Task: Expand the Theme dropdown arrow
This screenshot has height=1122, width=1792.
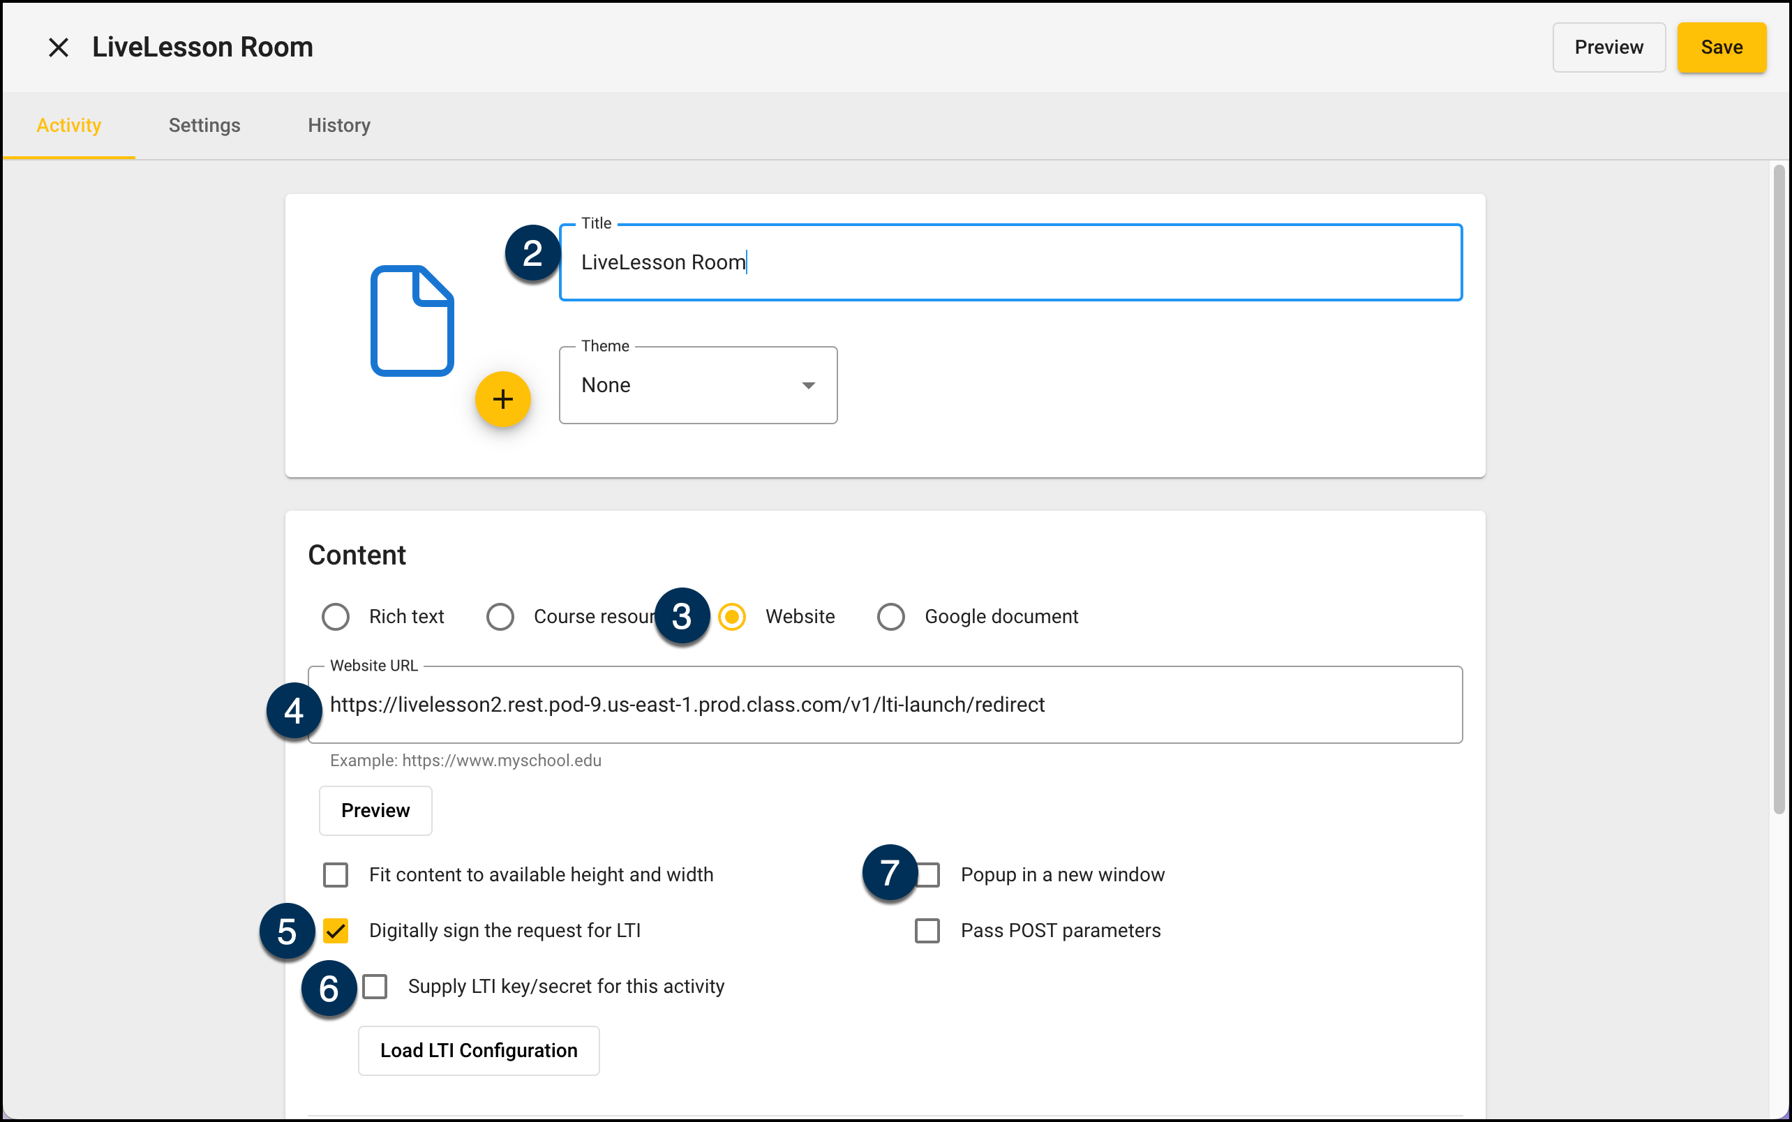Action: tap(808, 385)
